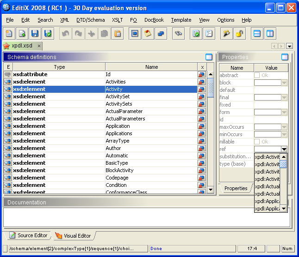Click the action icon in Author row

pyautogui.click(x=201, y=148)
